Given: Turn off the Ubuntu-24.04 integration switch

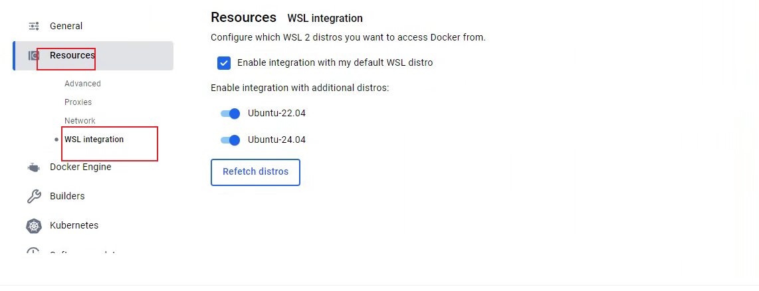Looking at the screenshot, I should point(230,140).
